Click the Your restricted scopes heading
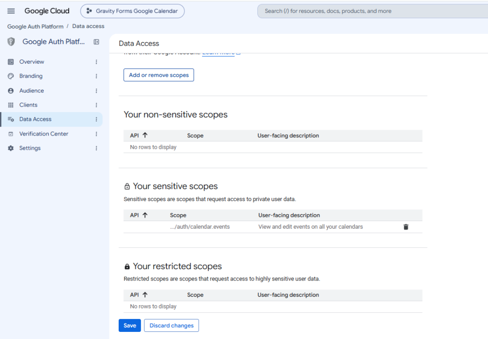The width and height of the screenshot is (488, 339). tap(177, 266)
